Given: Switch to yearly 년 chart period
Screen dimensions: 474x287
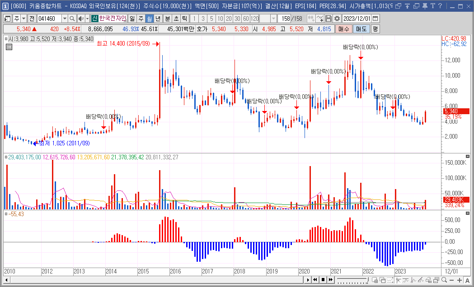Looking at the screenshot, I should click(x=158, y=19).
